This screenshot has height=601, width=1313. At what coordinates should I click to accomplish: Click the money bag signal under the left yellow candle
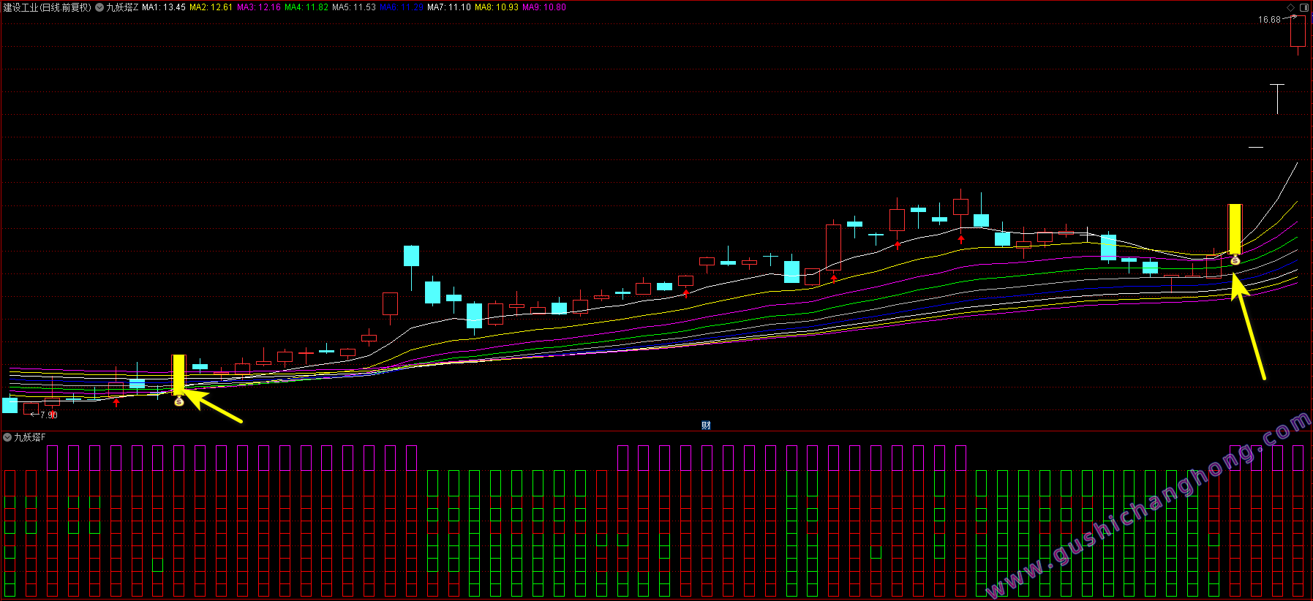pos(179,401)
